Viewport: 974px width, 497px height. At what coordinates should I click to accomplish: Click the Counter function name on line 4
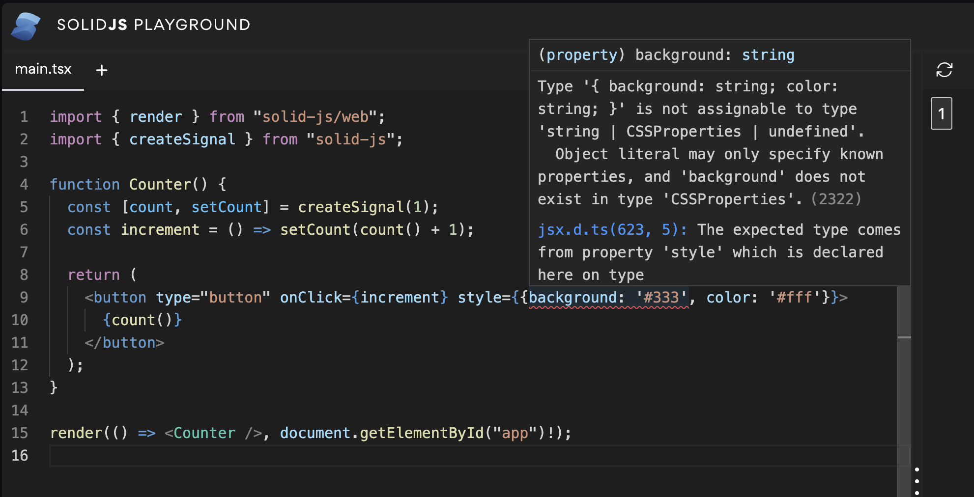[x=160, y=185]
